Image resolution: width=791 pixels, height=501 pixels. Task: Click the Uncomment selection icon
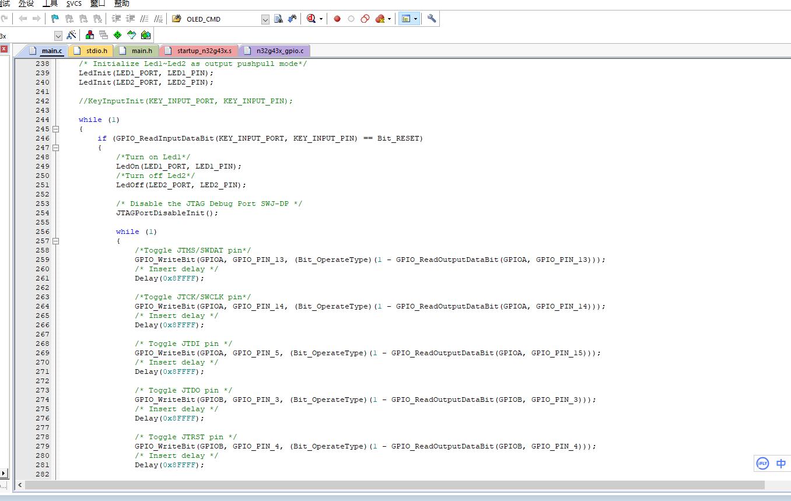(x=158, y=19)
